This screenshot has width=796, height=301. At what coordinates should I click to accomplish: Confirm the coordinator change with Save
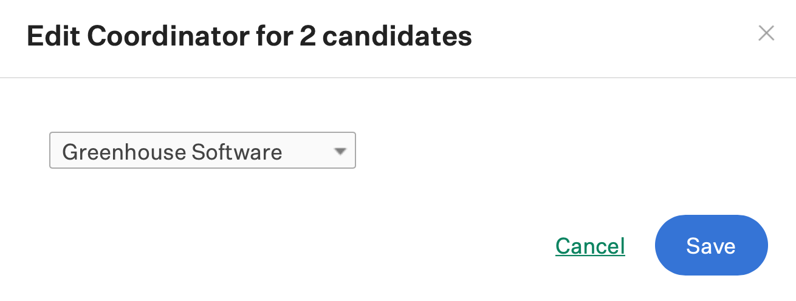pos(711,245)
